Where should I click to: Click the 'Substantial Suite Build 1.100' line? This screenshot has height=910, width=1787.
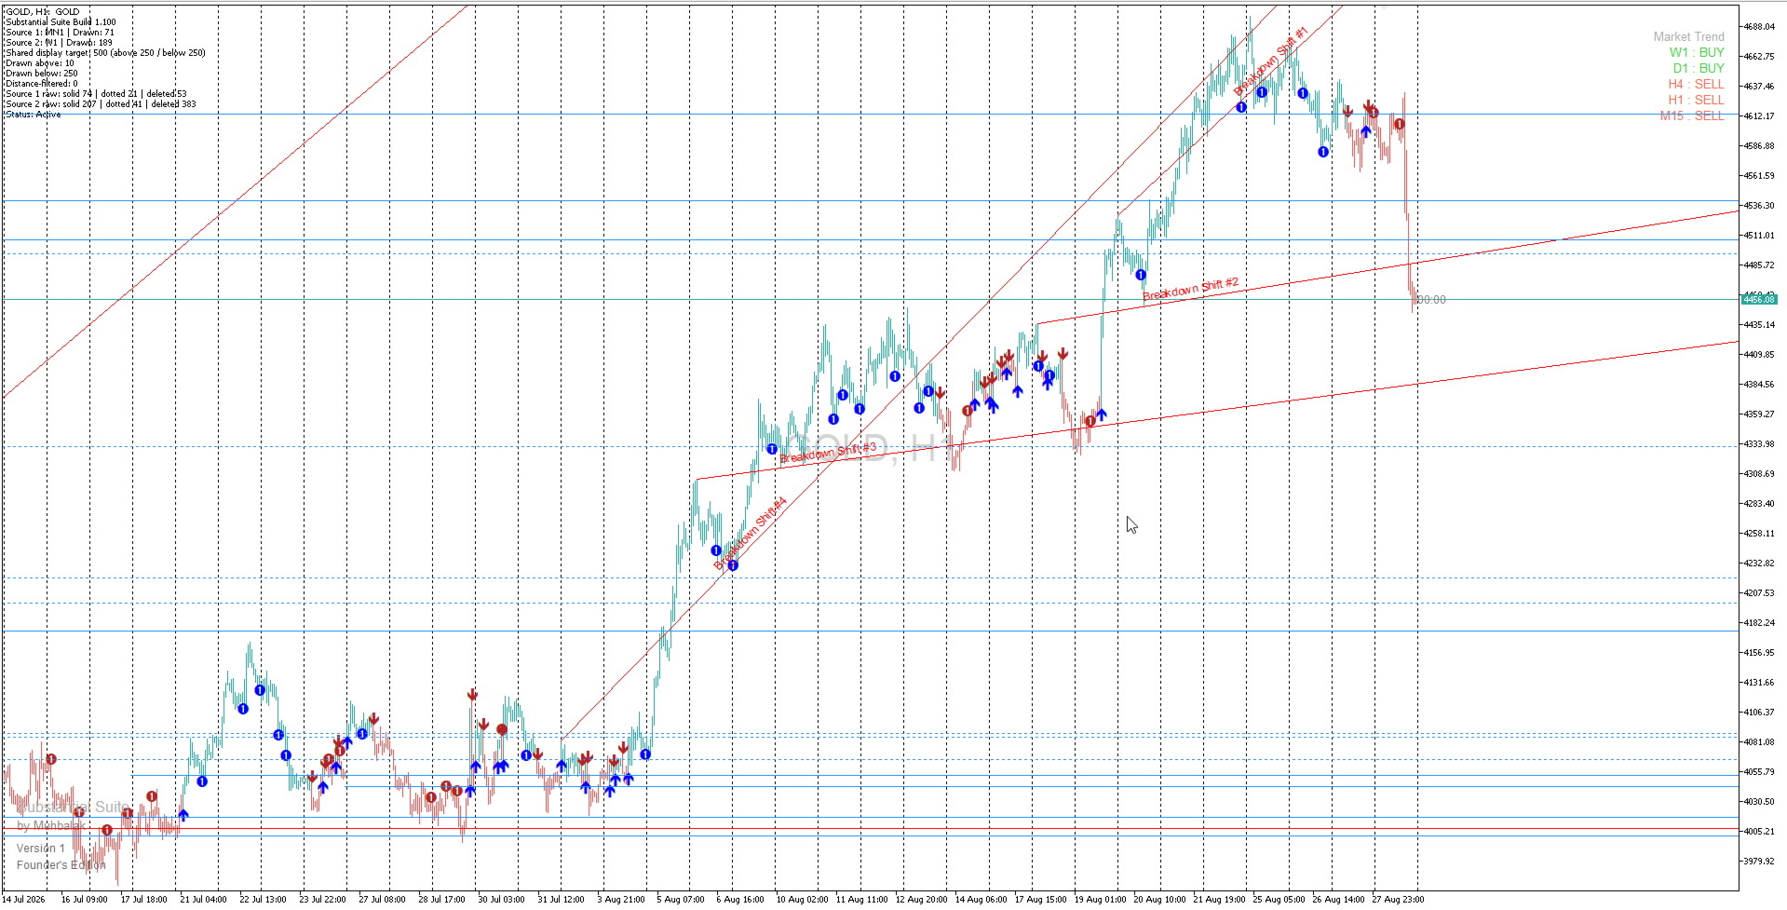[61, 22]
